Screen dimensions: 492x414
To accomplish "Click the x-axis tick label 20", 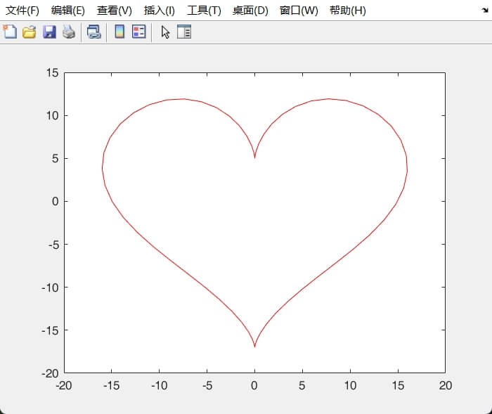I will coord(445,385).
